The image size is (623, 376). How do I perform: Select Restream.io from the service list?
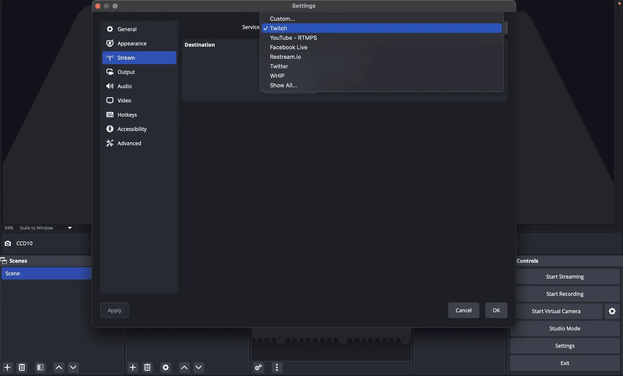(382, 57)
